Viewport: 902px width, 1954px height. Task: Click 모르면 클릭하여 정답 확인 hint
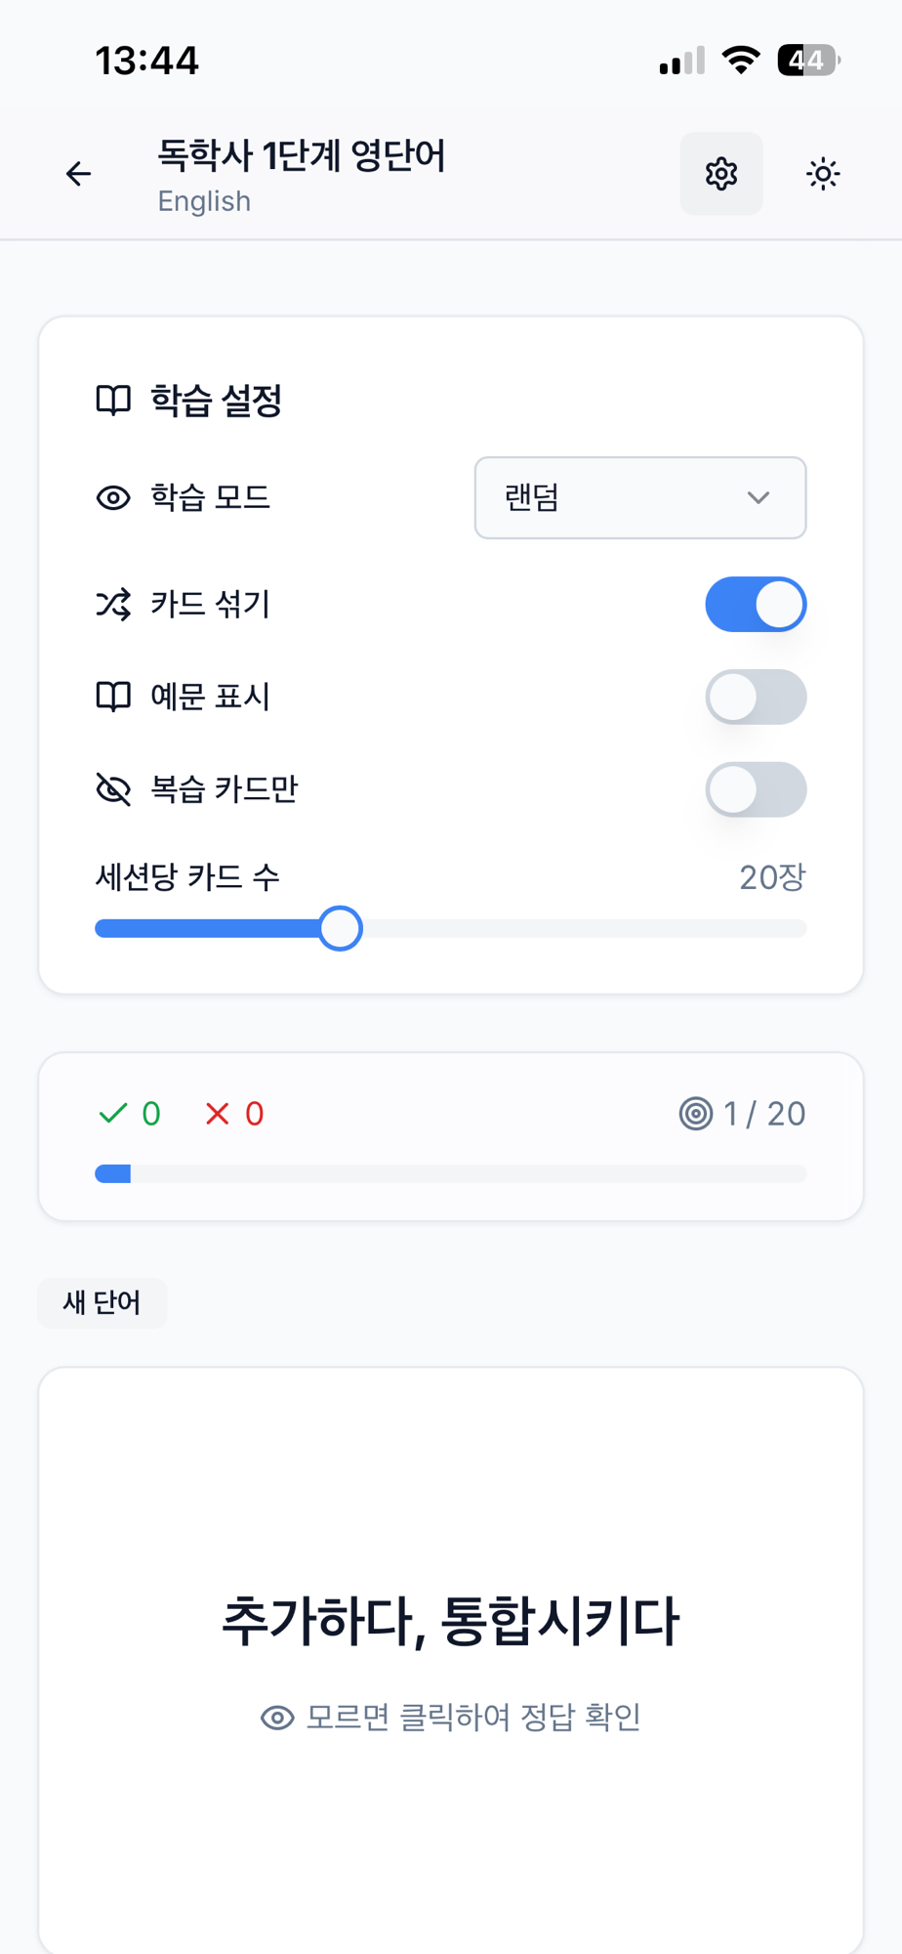(451, 1717)
